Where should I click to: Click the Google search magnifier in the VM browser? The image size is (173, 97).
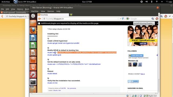coord(152,19)
